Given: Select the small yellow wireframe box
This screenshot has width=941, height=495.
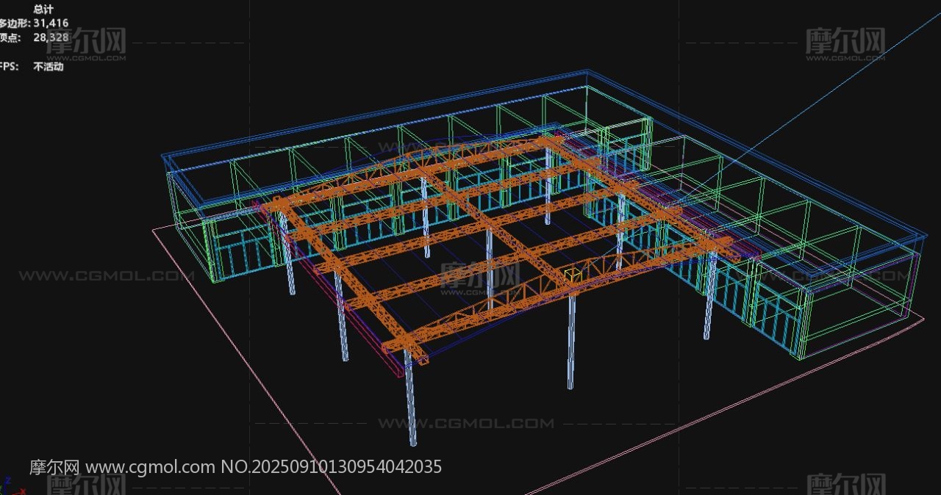Looking at the screenshot, I should coord(572,277).
